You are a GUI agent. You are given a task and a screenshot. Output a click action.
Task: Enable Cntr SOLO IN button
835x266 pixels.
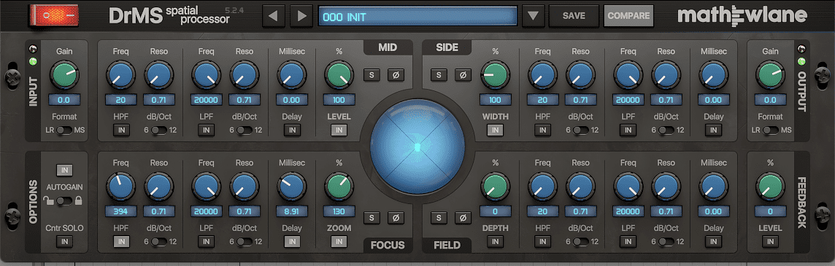(64, 242)
